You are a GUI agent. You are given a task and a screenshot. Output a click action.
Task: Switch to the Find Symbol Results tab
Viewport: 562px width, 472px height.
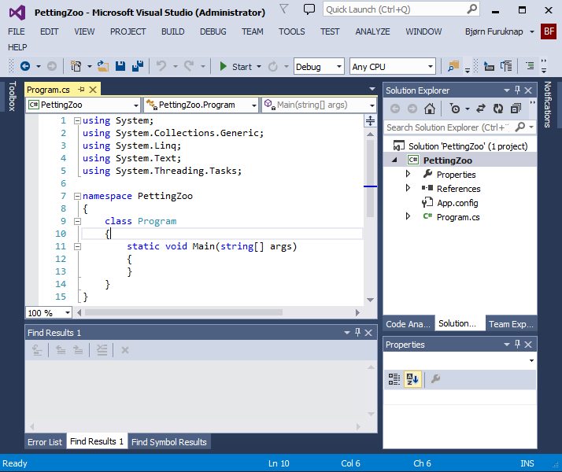[169, 442]
